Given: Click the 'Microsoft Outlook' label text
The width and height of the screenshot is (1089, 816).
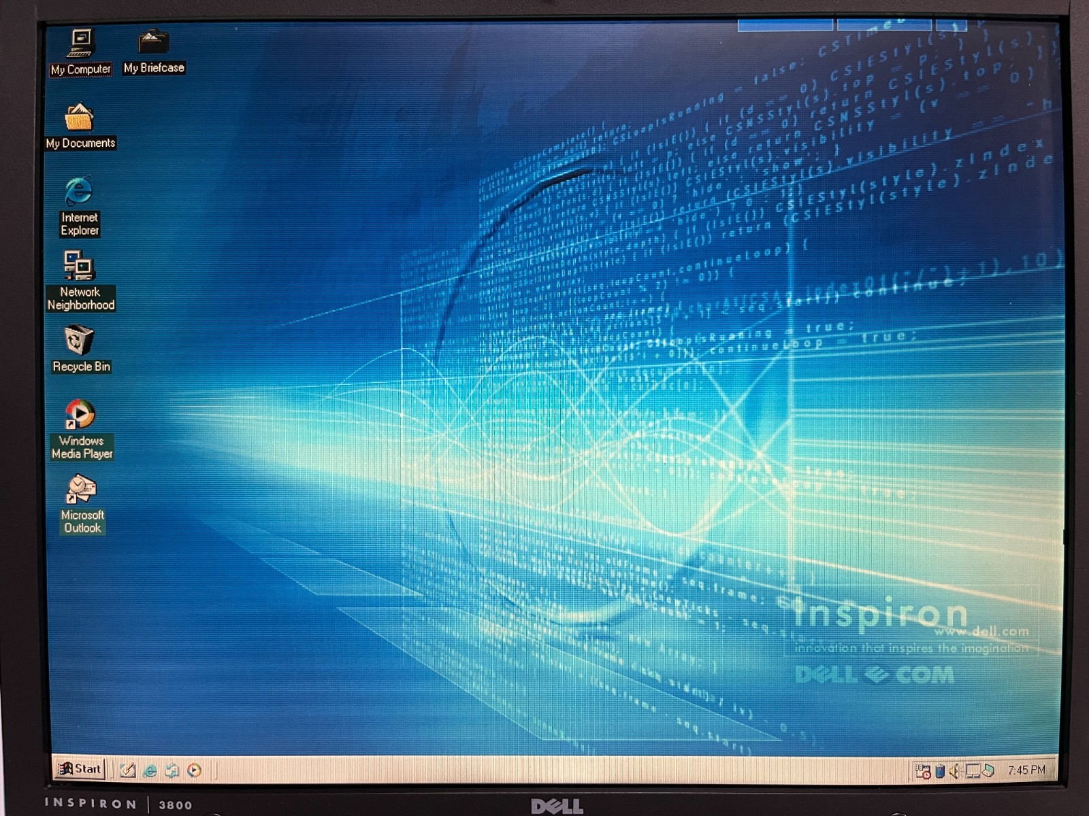Looking at the screenshot, I should [82, 522].
